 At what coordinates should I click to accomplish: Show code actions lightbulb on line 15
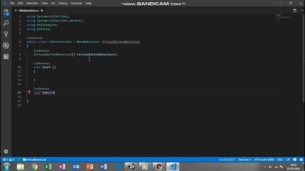[29, 92]
